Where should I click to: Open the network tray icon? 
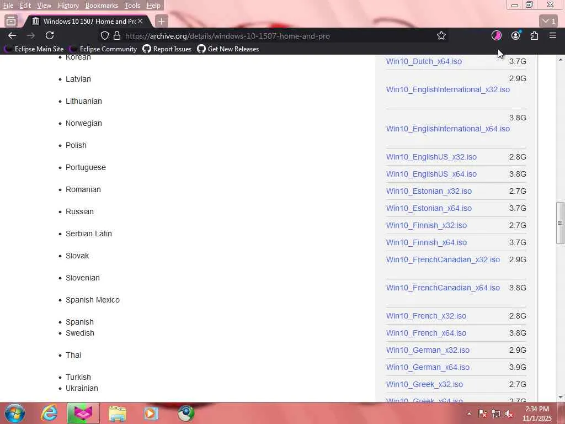496,414
